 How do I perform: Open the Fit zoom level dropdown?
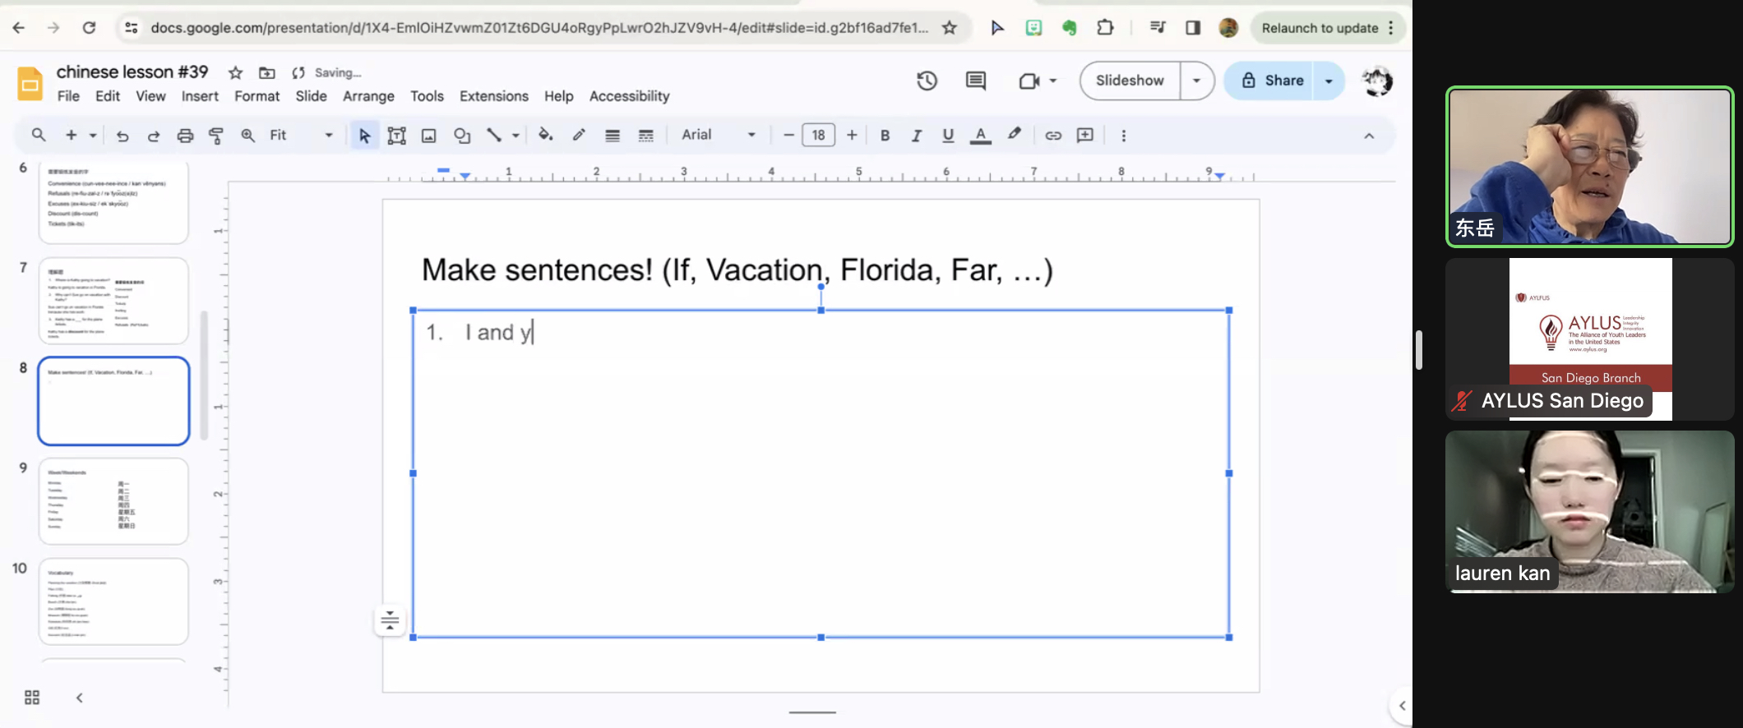coord(301,135)
